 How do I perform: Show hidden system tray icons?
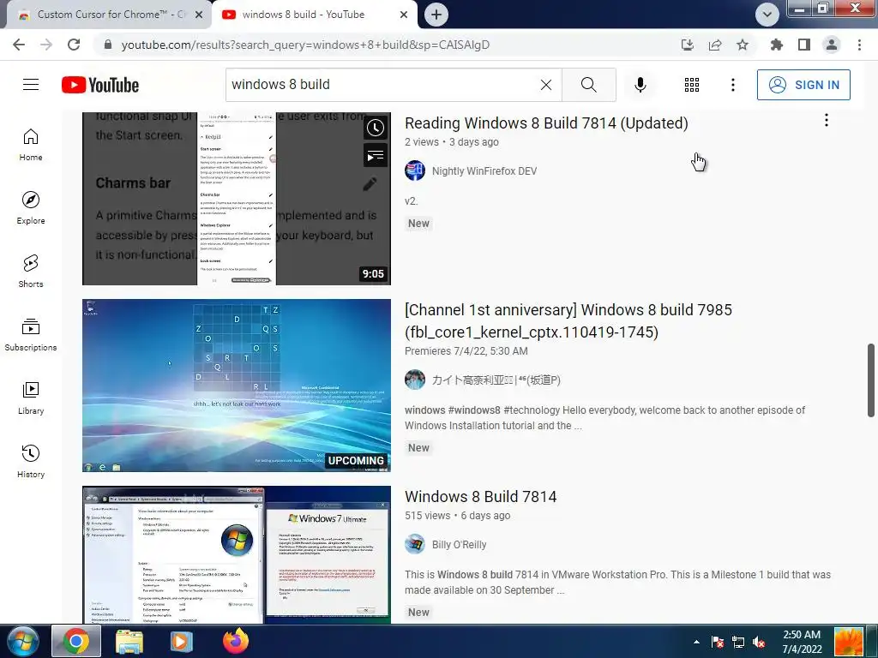coord(696,642)
